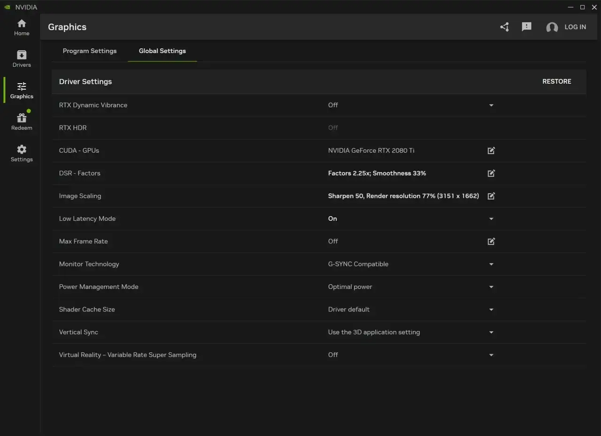
Task: Click the RTX HDR label
Action: coord(73,127)
